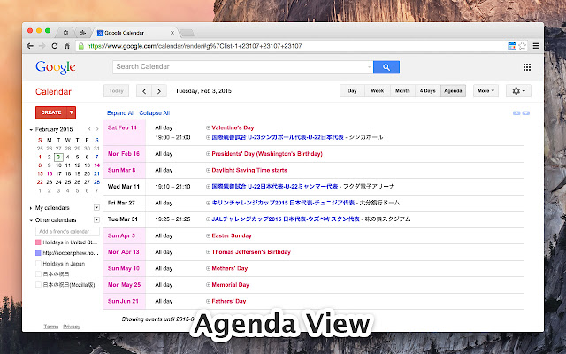Open JALチャレンジカップ2015 event link
Viewport: 566px width, 354px height.
[286, 219]
